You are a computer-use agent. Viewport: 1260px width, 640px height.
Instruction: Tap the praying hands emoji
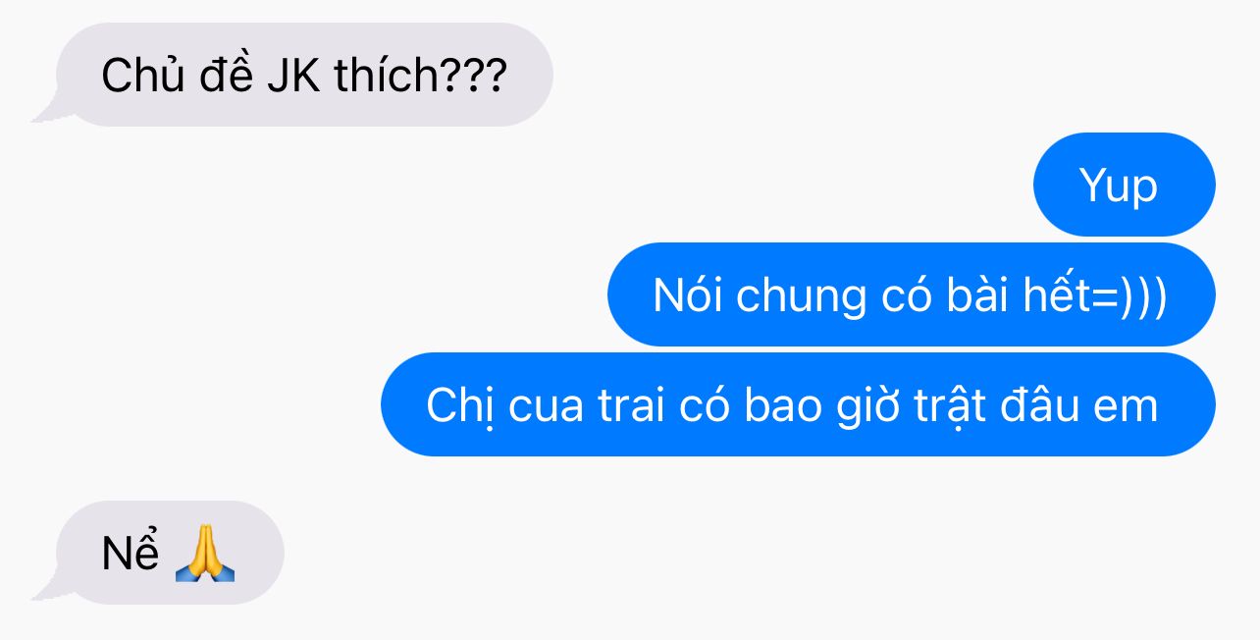tap(205, 555)
